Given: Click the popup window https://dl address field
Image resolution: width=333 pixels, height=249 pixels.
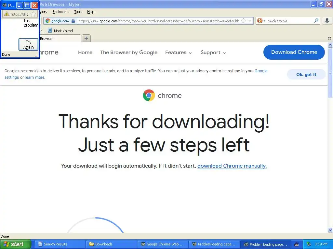Looking at the screenshot, I should (x=20, y=14).
